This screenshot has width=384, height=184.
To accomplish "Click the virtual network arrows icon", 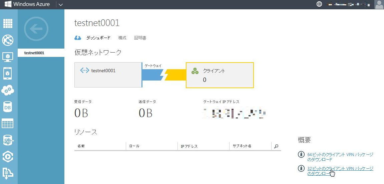I will (85, 71).
